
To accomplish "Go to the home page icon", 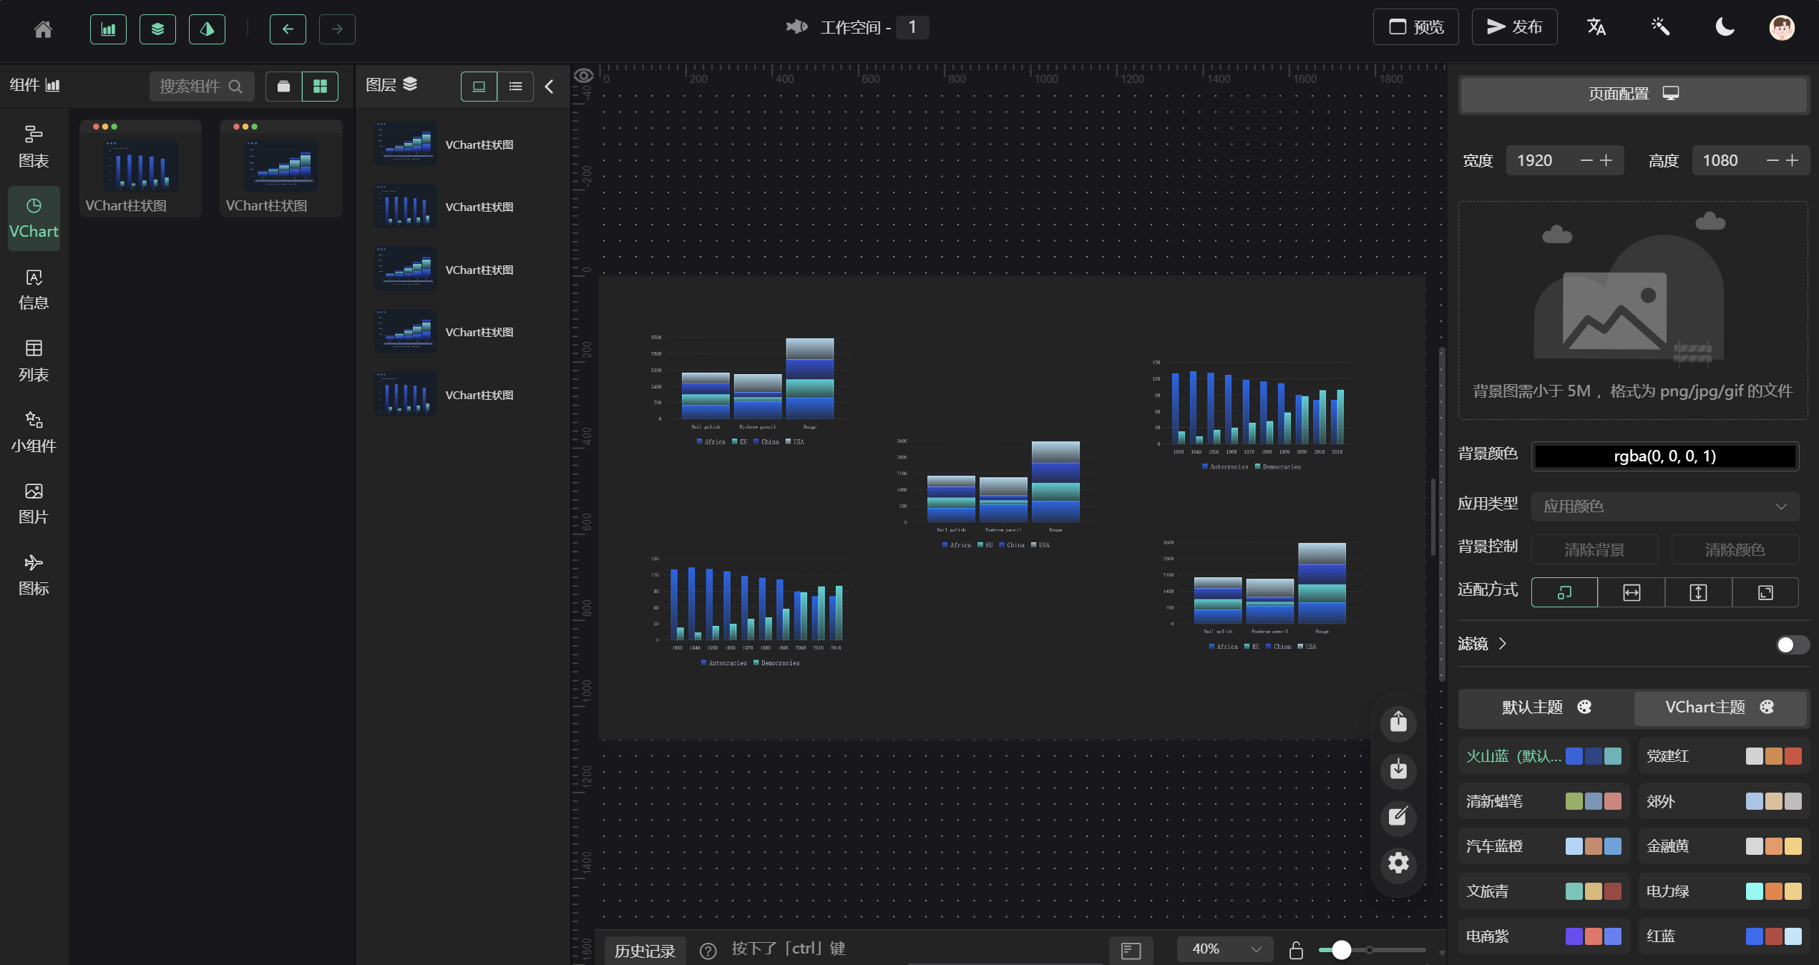I will tap(43, 29).
